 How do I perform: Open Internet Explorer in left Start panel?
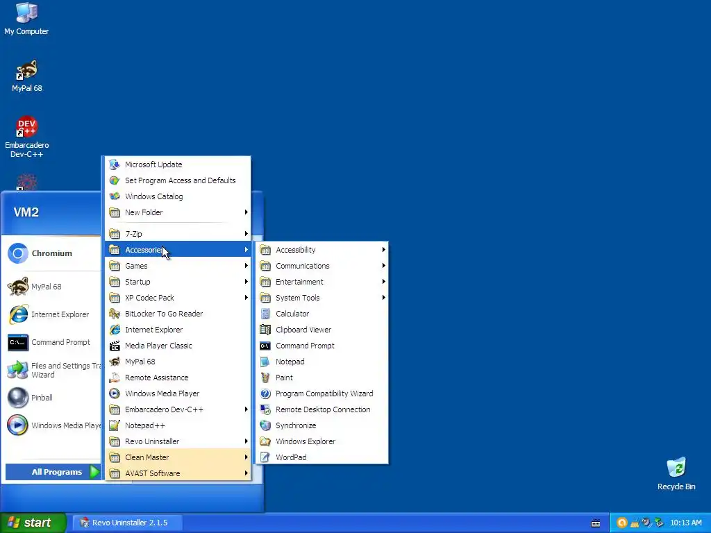[x=51, y=314]
